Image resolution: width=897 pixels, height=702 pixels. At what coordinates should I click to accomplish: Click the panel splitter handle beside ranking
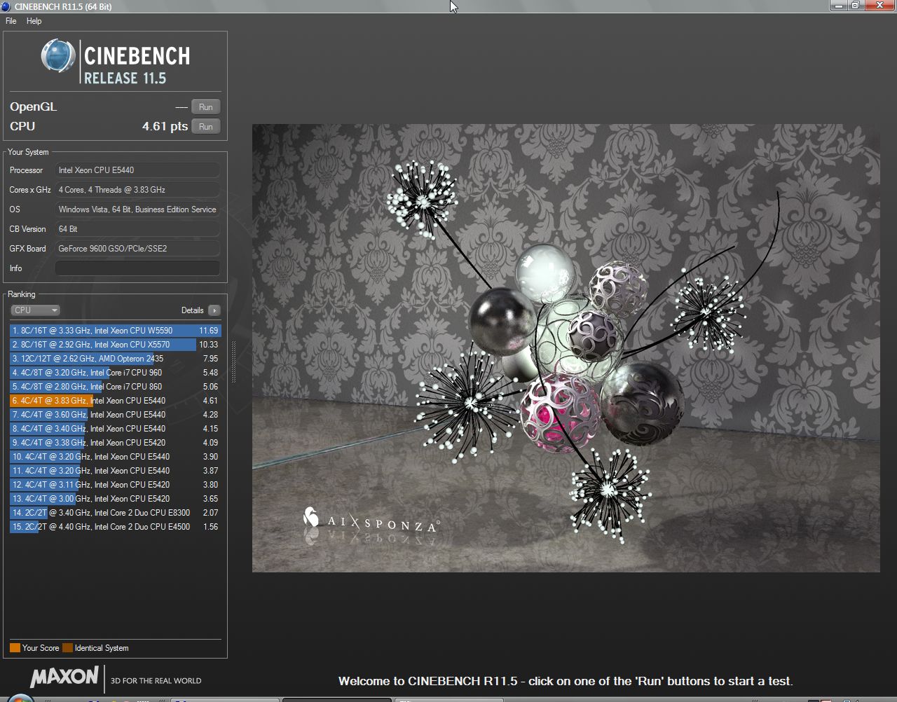pos(233,362)
